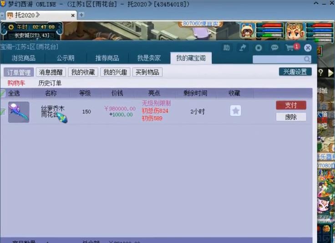This screenshot has width=335, height=243.
Task: Switch to 浏览商品 tab
Action: click(23, 58)
